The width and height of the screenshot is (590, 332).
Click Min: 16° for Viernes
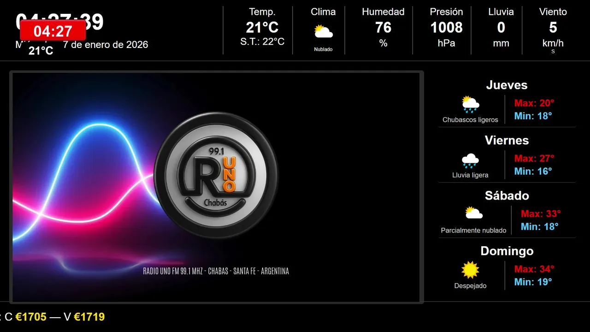click(533, 171)
